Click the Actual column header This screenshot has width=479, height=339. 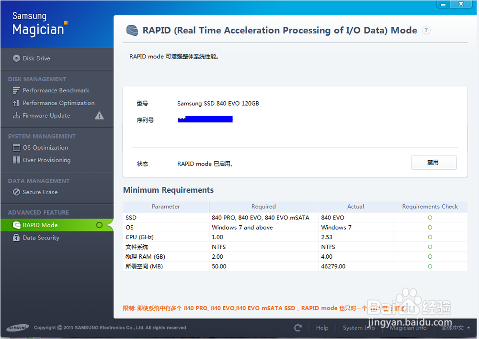(x=355, y=207)
